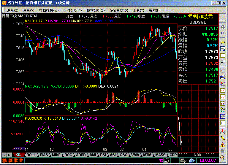
Task: Open the 技术分析(J) menu
Action: 96,10
